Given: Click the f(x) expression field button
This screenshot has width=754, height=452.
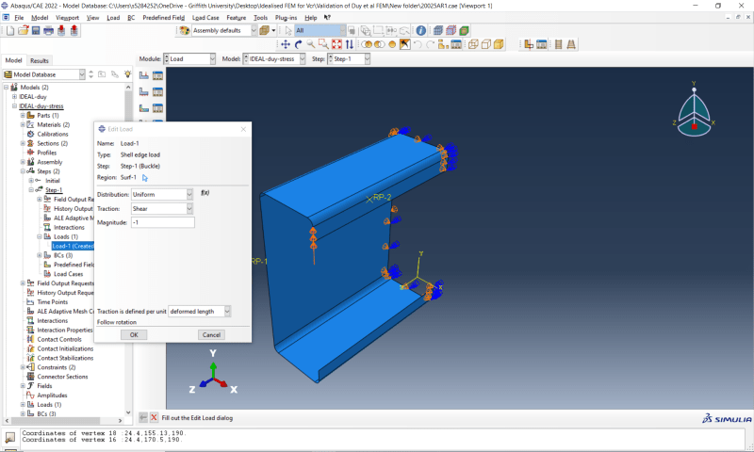Looking at the screenshot, I should coord(205,193).
